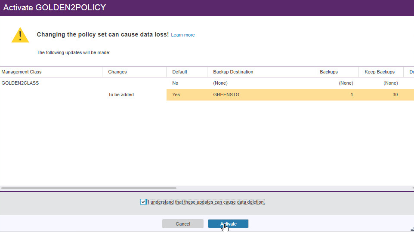Click the highlighted 'Yes' default cell

click(x=176, y=95)
